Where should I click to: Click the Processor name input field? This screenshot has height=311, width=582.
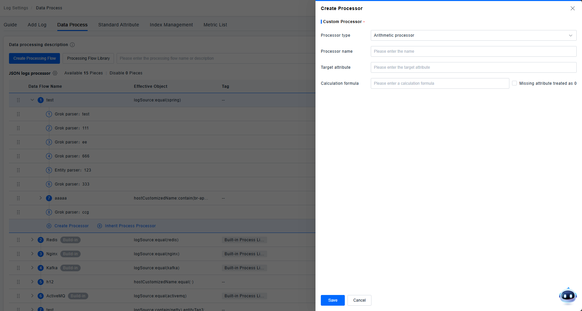(473, 51)
